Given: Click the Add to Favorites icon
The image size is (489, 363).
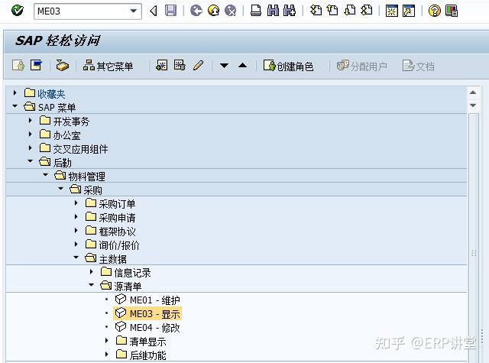Looking at the screenshot, I should [161, 66].
